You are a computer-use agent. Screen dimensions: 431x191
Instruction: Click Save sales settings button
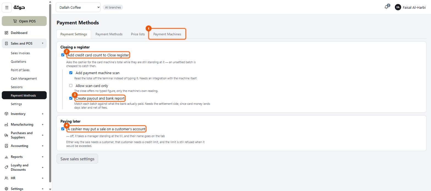click(x=77, y=159)
